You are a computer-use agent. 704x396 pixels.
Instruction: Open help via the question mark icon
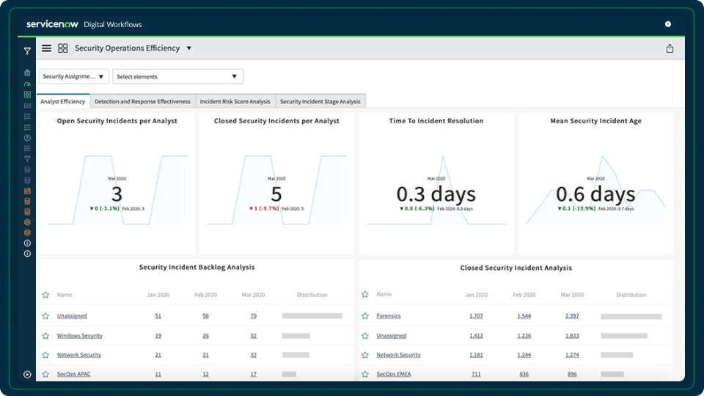(668, 24)
